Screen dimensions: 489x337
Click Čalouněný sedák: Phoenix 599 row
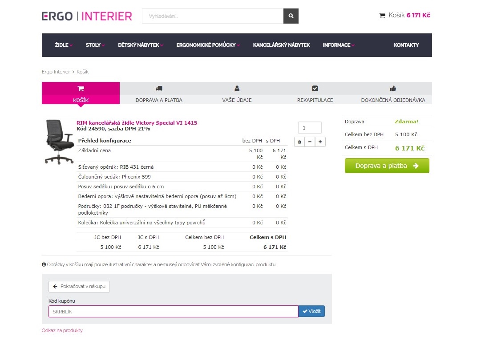[182, 177]
